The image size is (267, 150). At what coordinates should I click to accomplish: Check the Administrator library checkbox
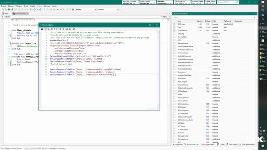click(x=174, y=43)
